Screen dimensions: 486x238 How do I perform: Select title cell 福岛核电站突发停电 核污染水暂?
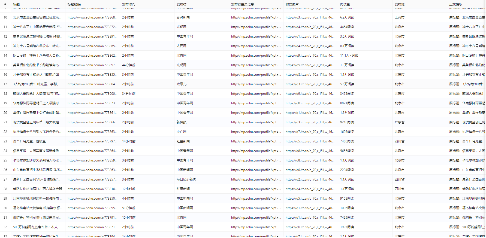[x=38, y=208]
